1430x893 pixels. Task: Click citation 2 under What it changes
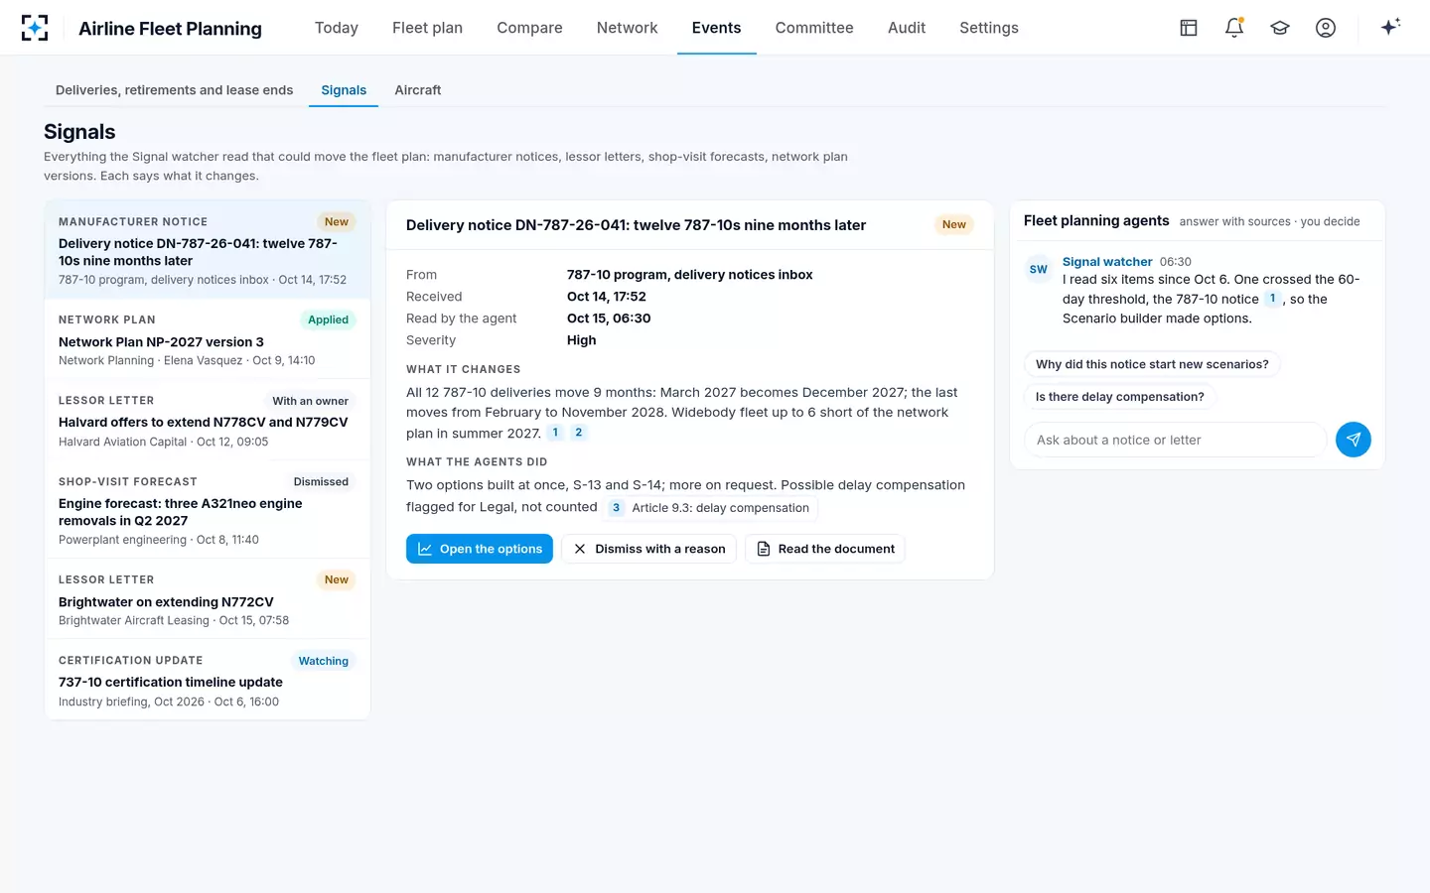(x=579, y=433)
